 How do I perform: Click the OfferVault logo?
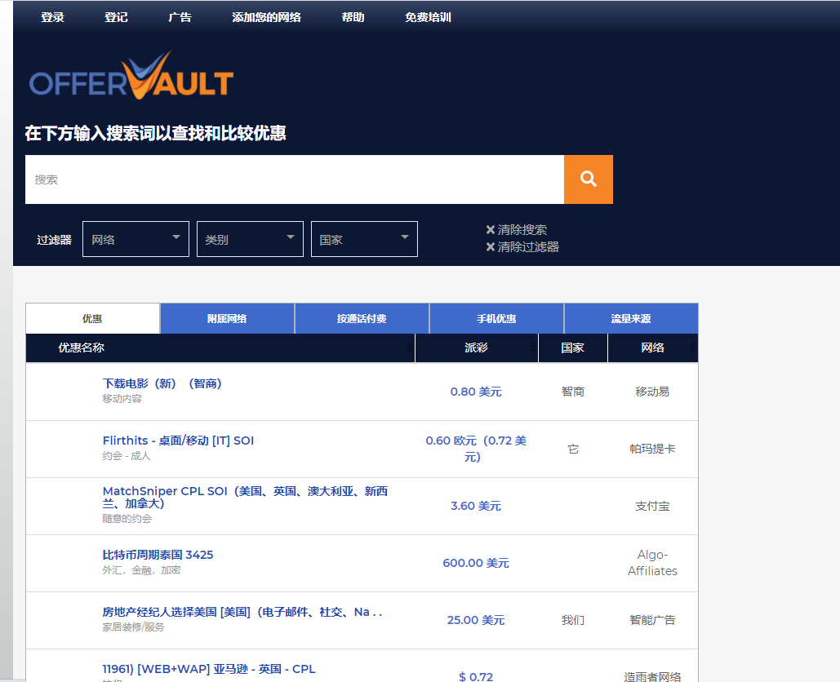131,78
